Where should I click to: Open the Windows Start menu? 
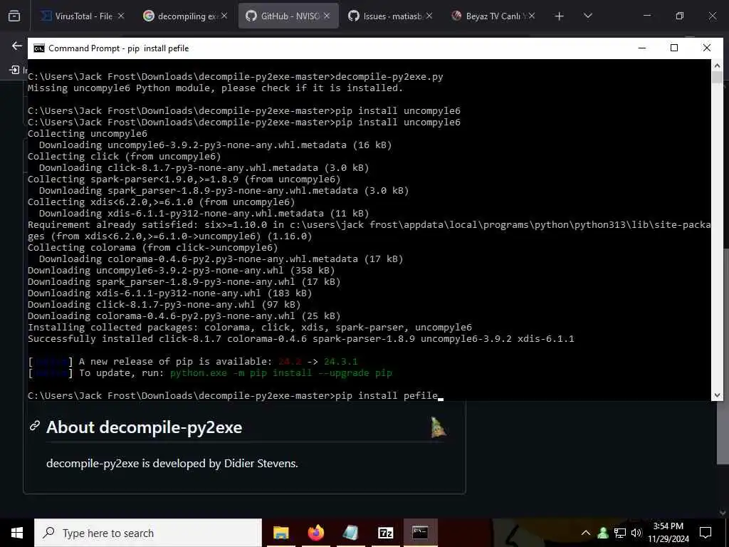tap(17, 533)
